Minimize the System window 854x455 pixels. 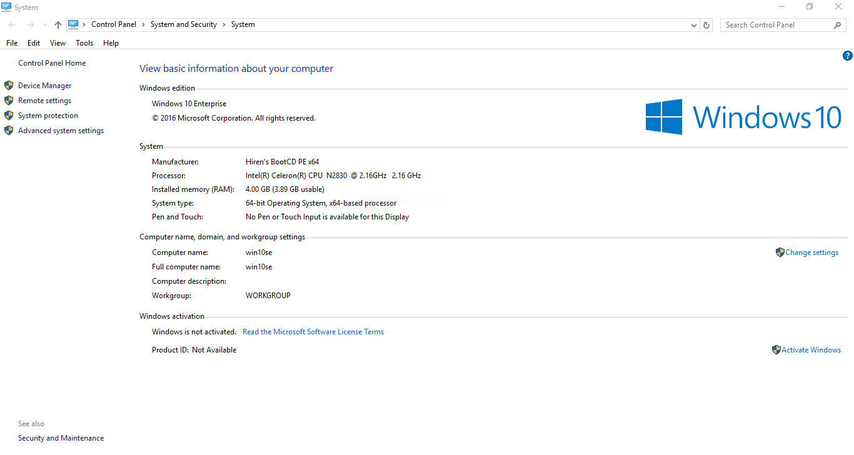pos(781,7)
